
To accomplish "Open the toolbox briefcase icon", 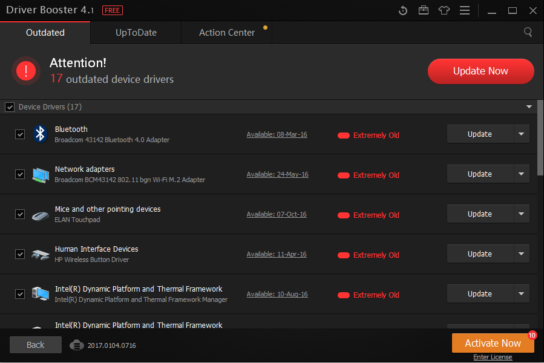I will 424,10.
